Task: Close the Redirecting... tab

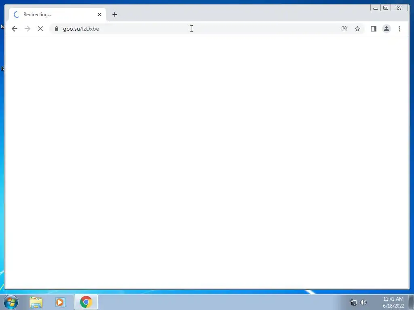Action: tap(99, 15)
